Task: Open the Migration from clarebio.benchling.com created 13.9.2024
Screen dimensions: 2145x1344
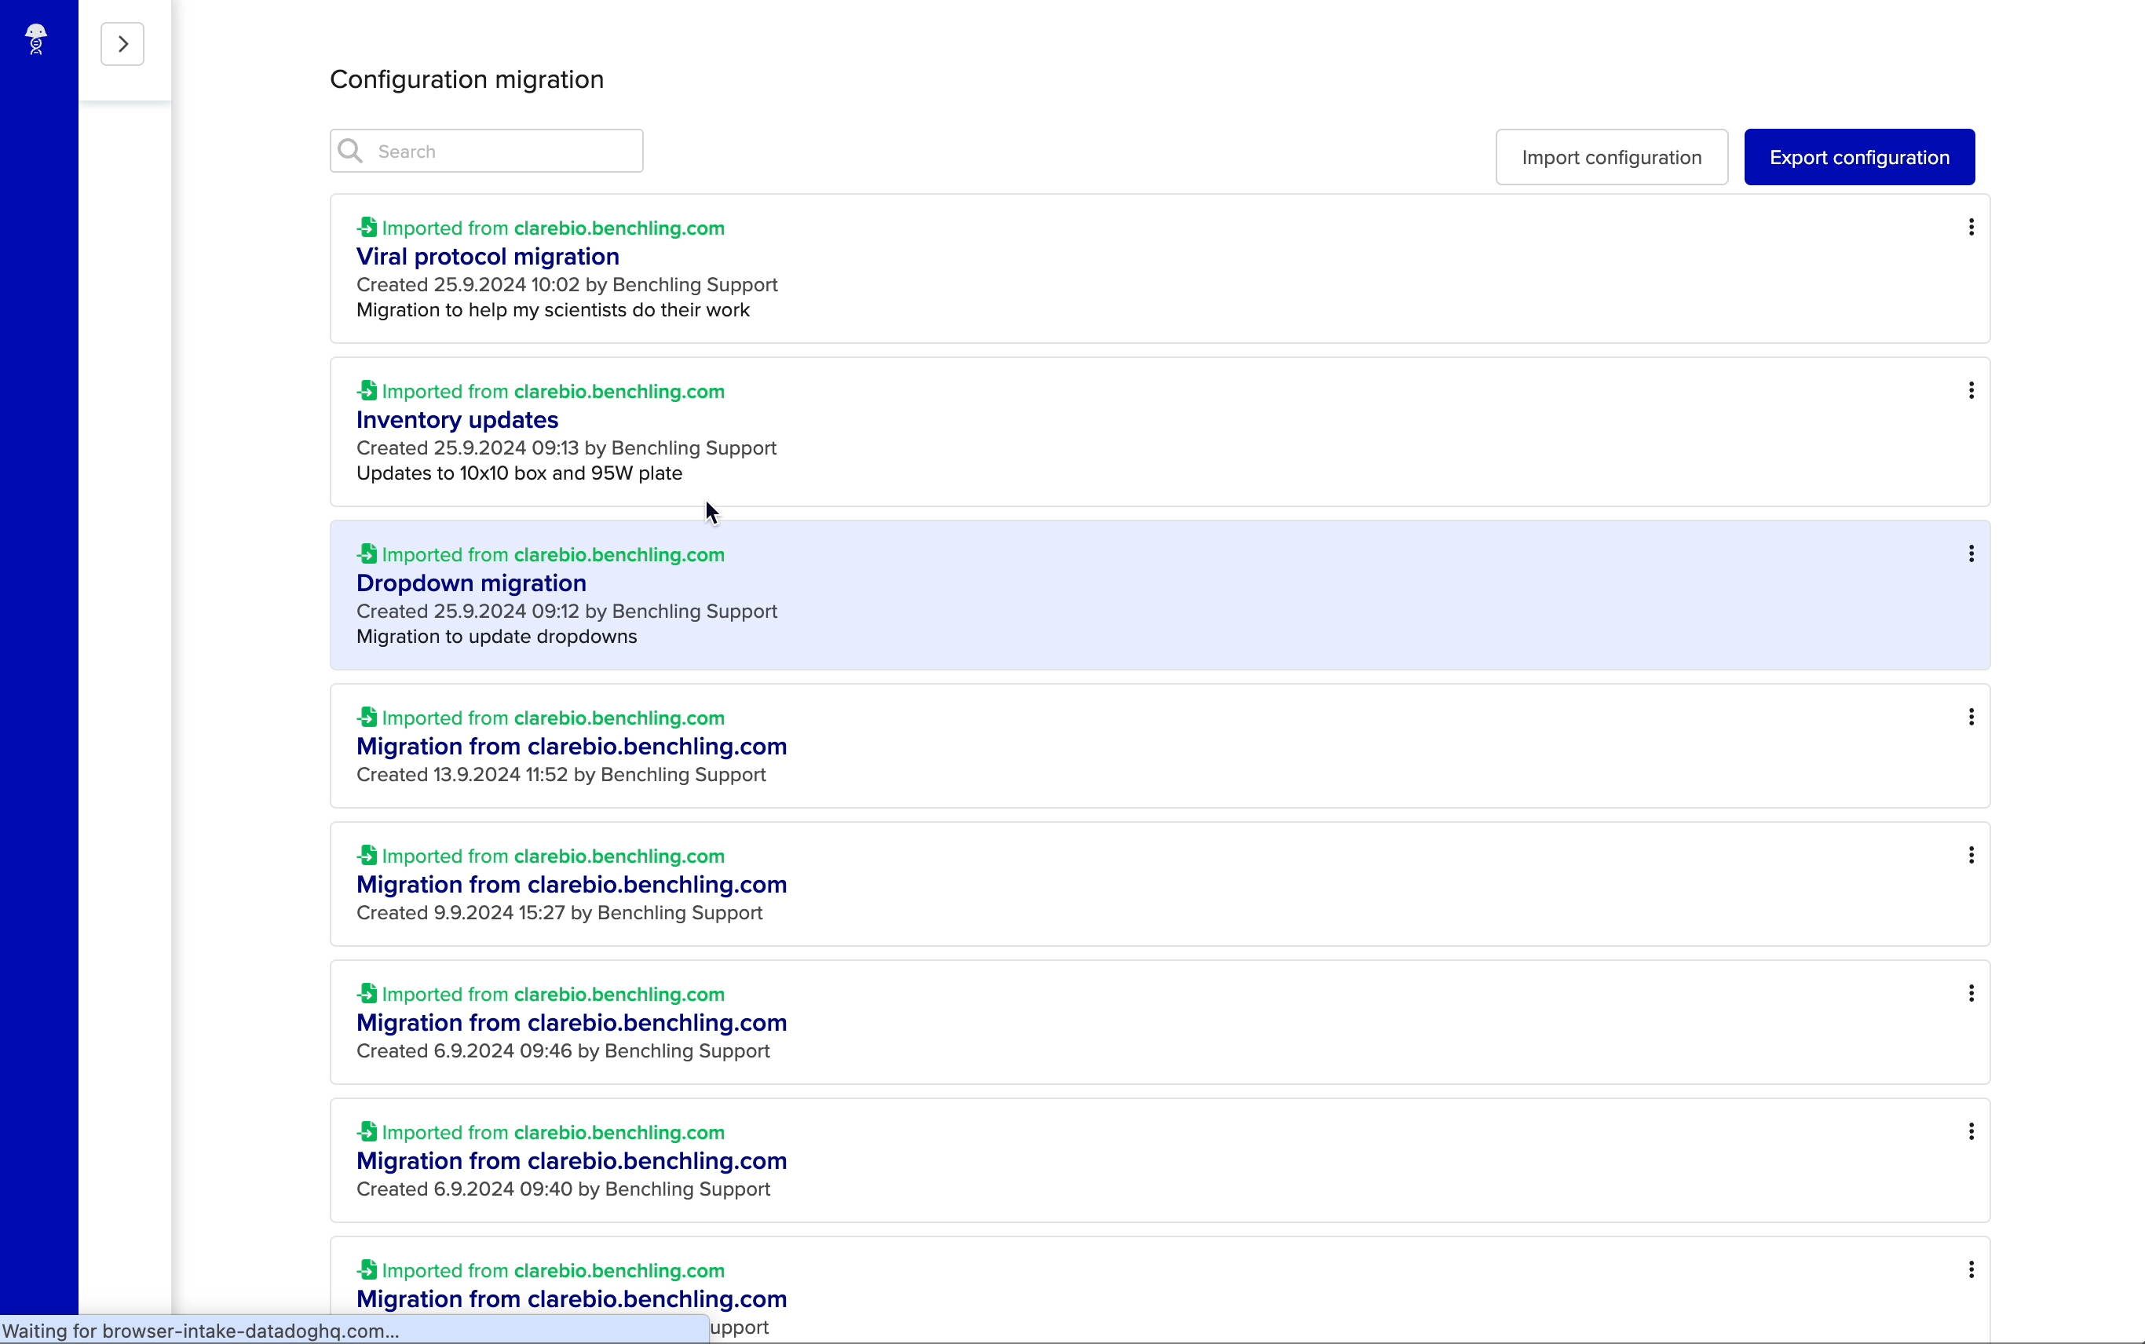Action: pos(572,746)
